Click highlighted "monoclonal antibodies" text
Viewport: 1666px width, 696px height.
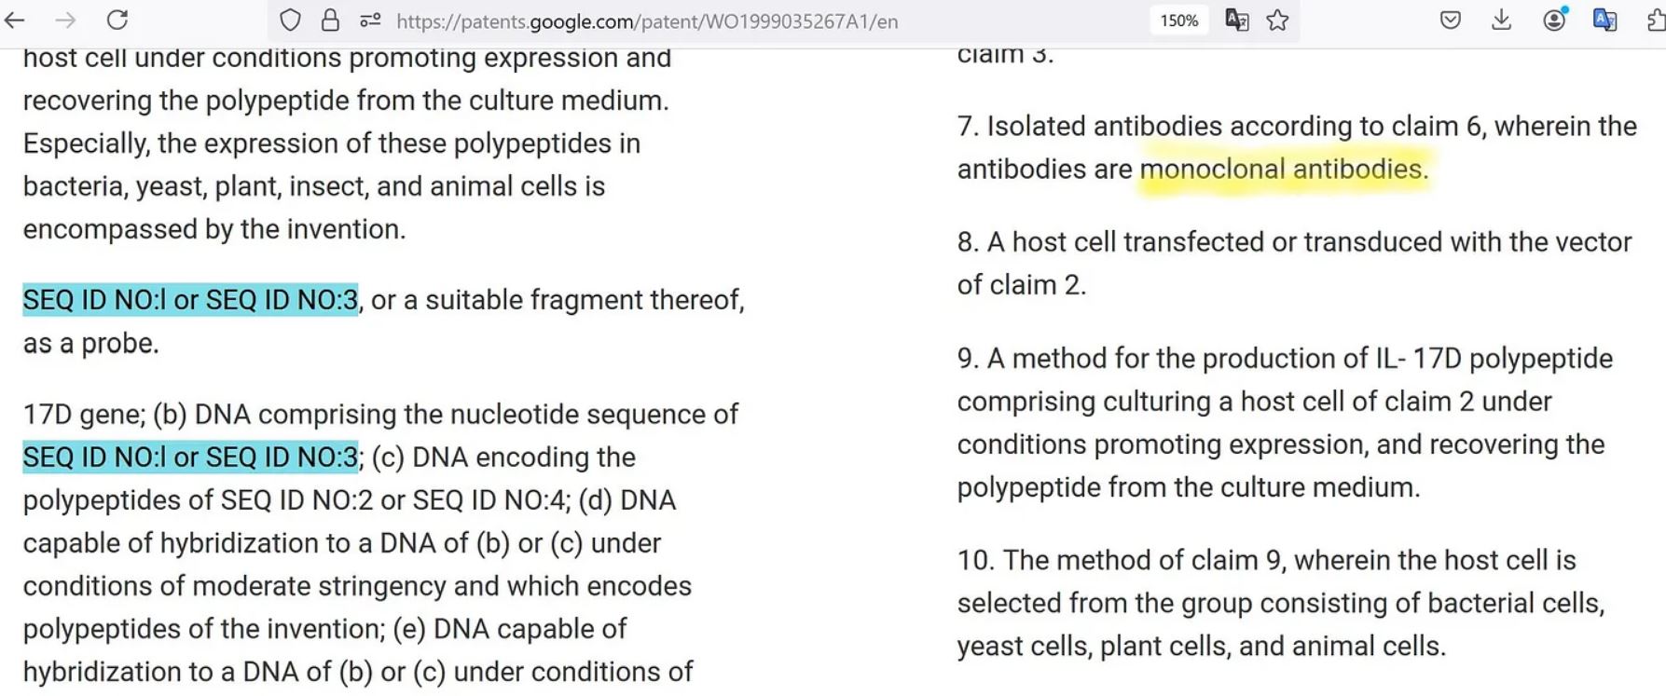(1283, 170)
